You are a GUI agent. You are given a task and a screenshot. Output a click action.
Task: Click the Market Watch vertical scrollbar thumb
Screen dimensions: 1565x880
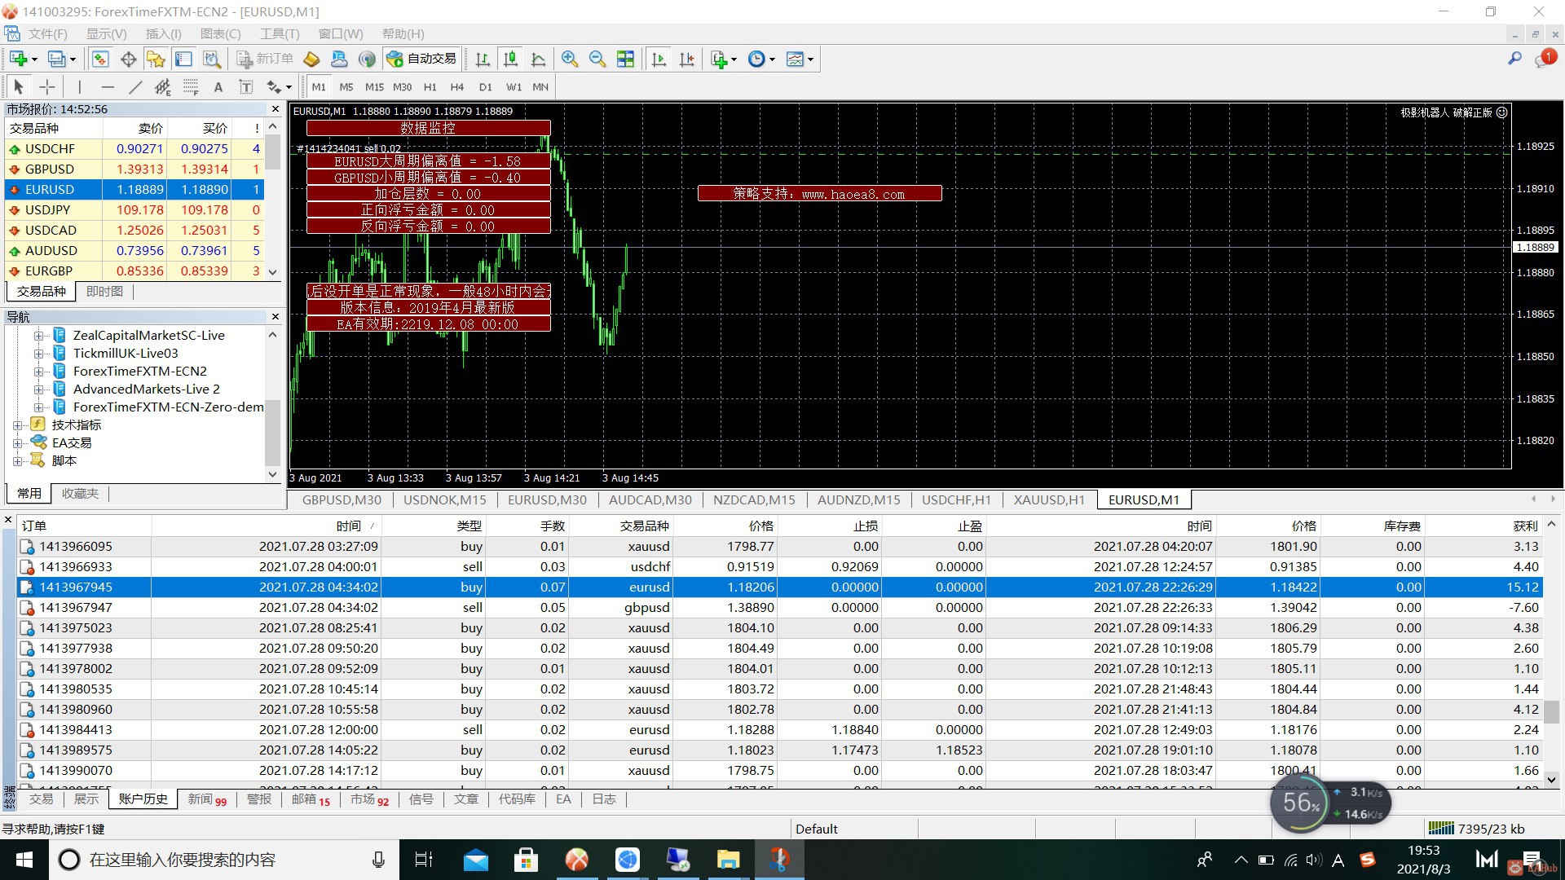click(x=273, y=152)
